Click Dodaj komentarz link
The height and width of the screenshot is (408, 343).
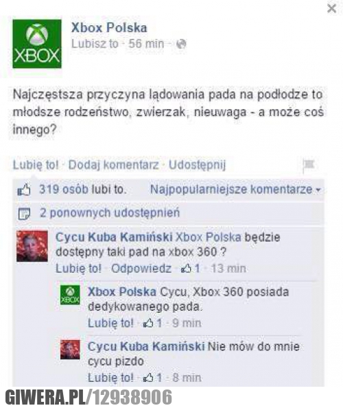pyautogui.click(x=113, y=165)
